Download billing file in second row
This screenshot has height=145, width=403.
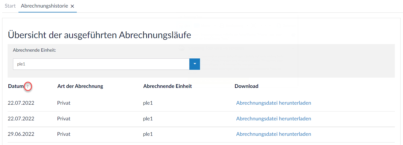click(x=274, y=118)
